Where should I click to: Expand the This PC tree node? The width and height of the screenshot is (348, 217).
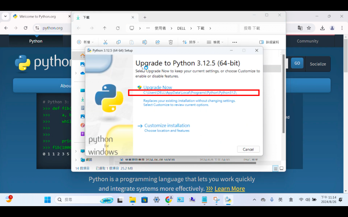pyautogui.click(x=76, y=151)
